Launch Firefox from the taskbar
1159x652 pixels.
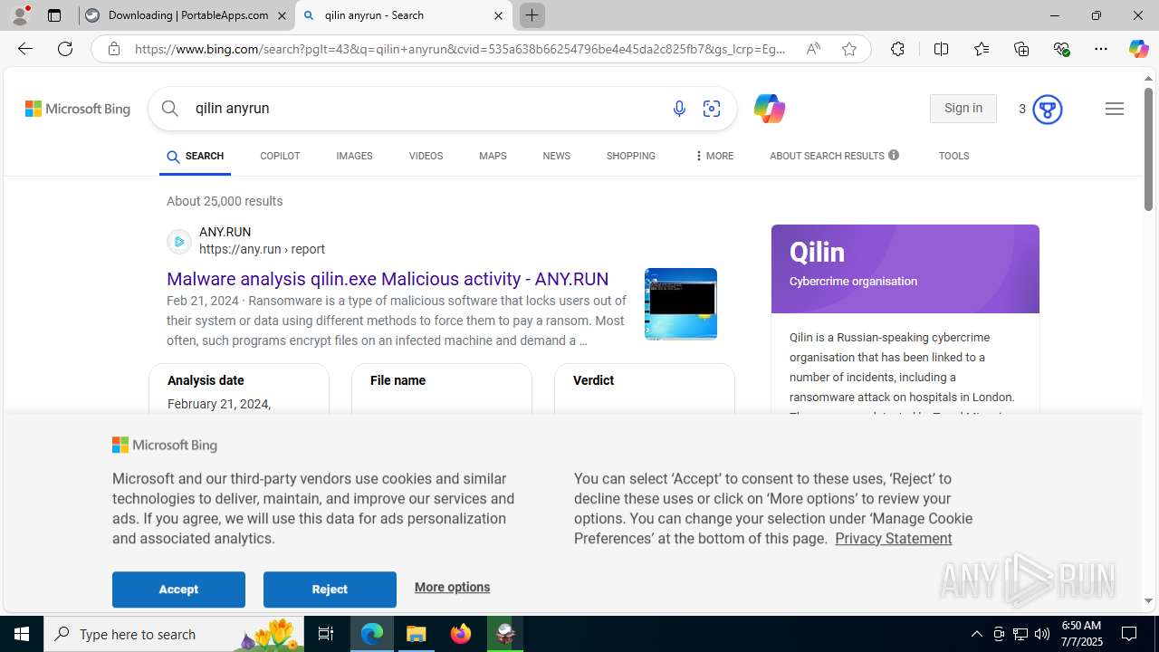461,634
